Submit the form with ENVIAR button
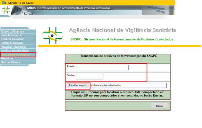This screenshot has height=128, width=202. (160, 106)
